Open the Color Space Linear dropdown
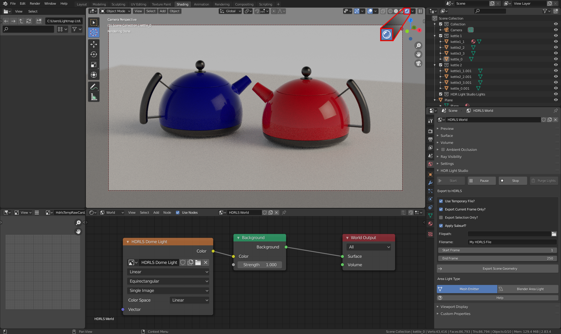561x334 pixels. click(190, 300)
